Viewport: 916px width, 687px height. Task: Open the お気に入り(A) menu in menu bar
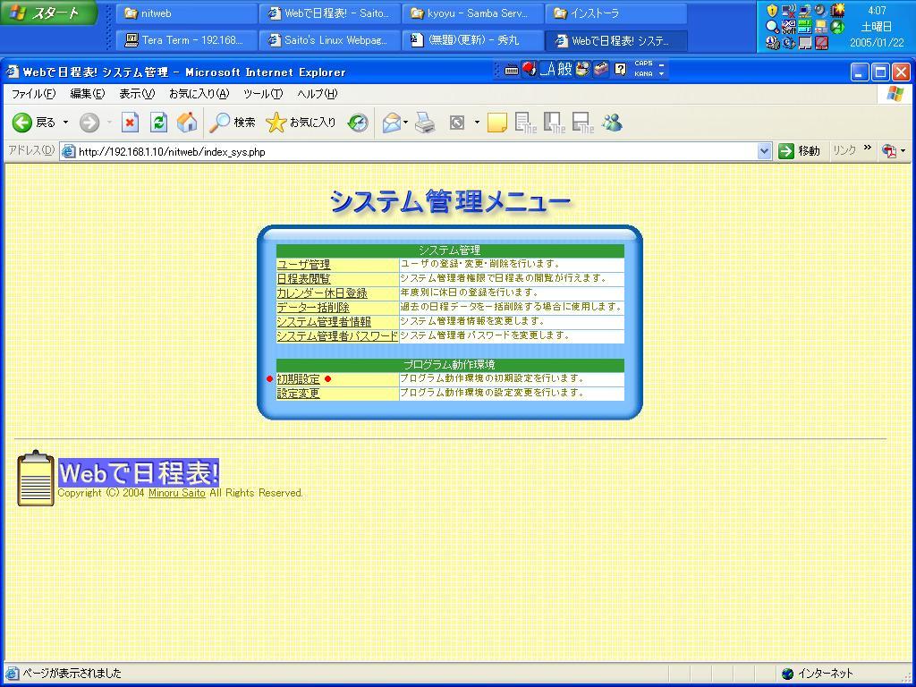coord(199,94)
